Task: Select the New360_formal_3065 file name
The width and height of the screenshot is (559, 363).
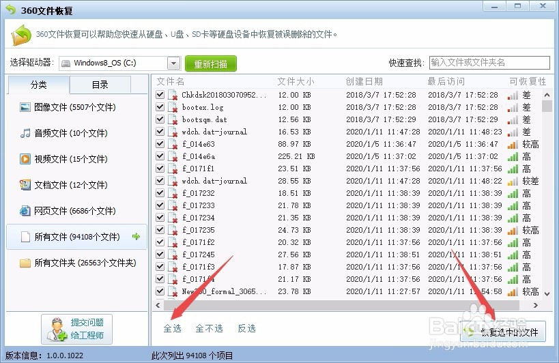Action: pyautogui.click(x=224, y=291)
